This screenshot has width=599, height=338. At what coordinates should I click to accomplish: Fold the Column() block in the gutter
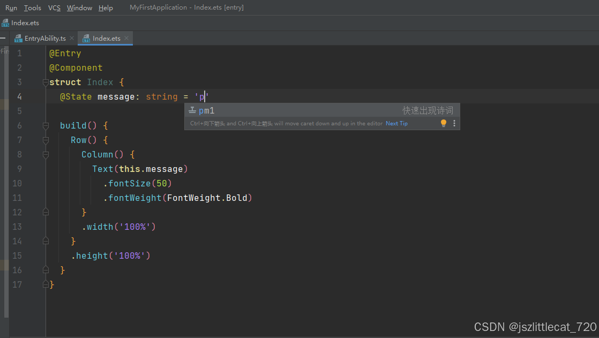pos(46,155)
